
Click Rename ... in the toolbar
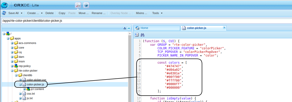tap(98, 13)
